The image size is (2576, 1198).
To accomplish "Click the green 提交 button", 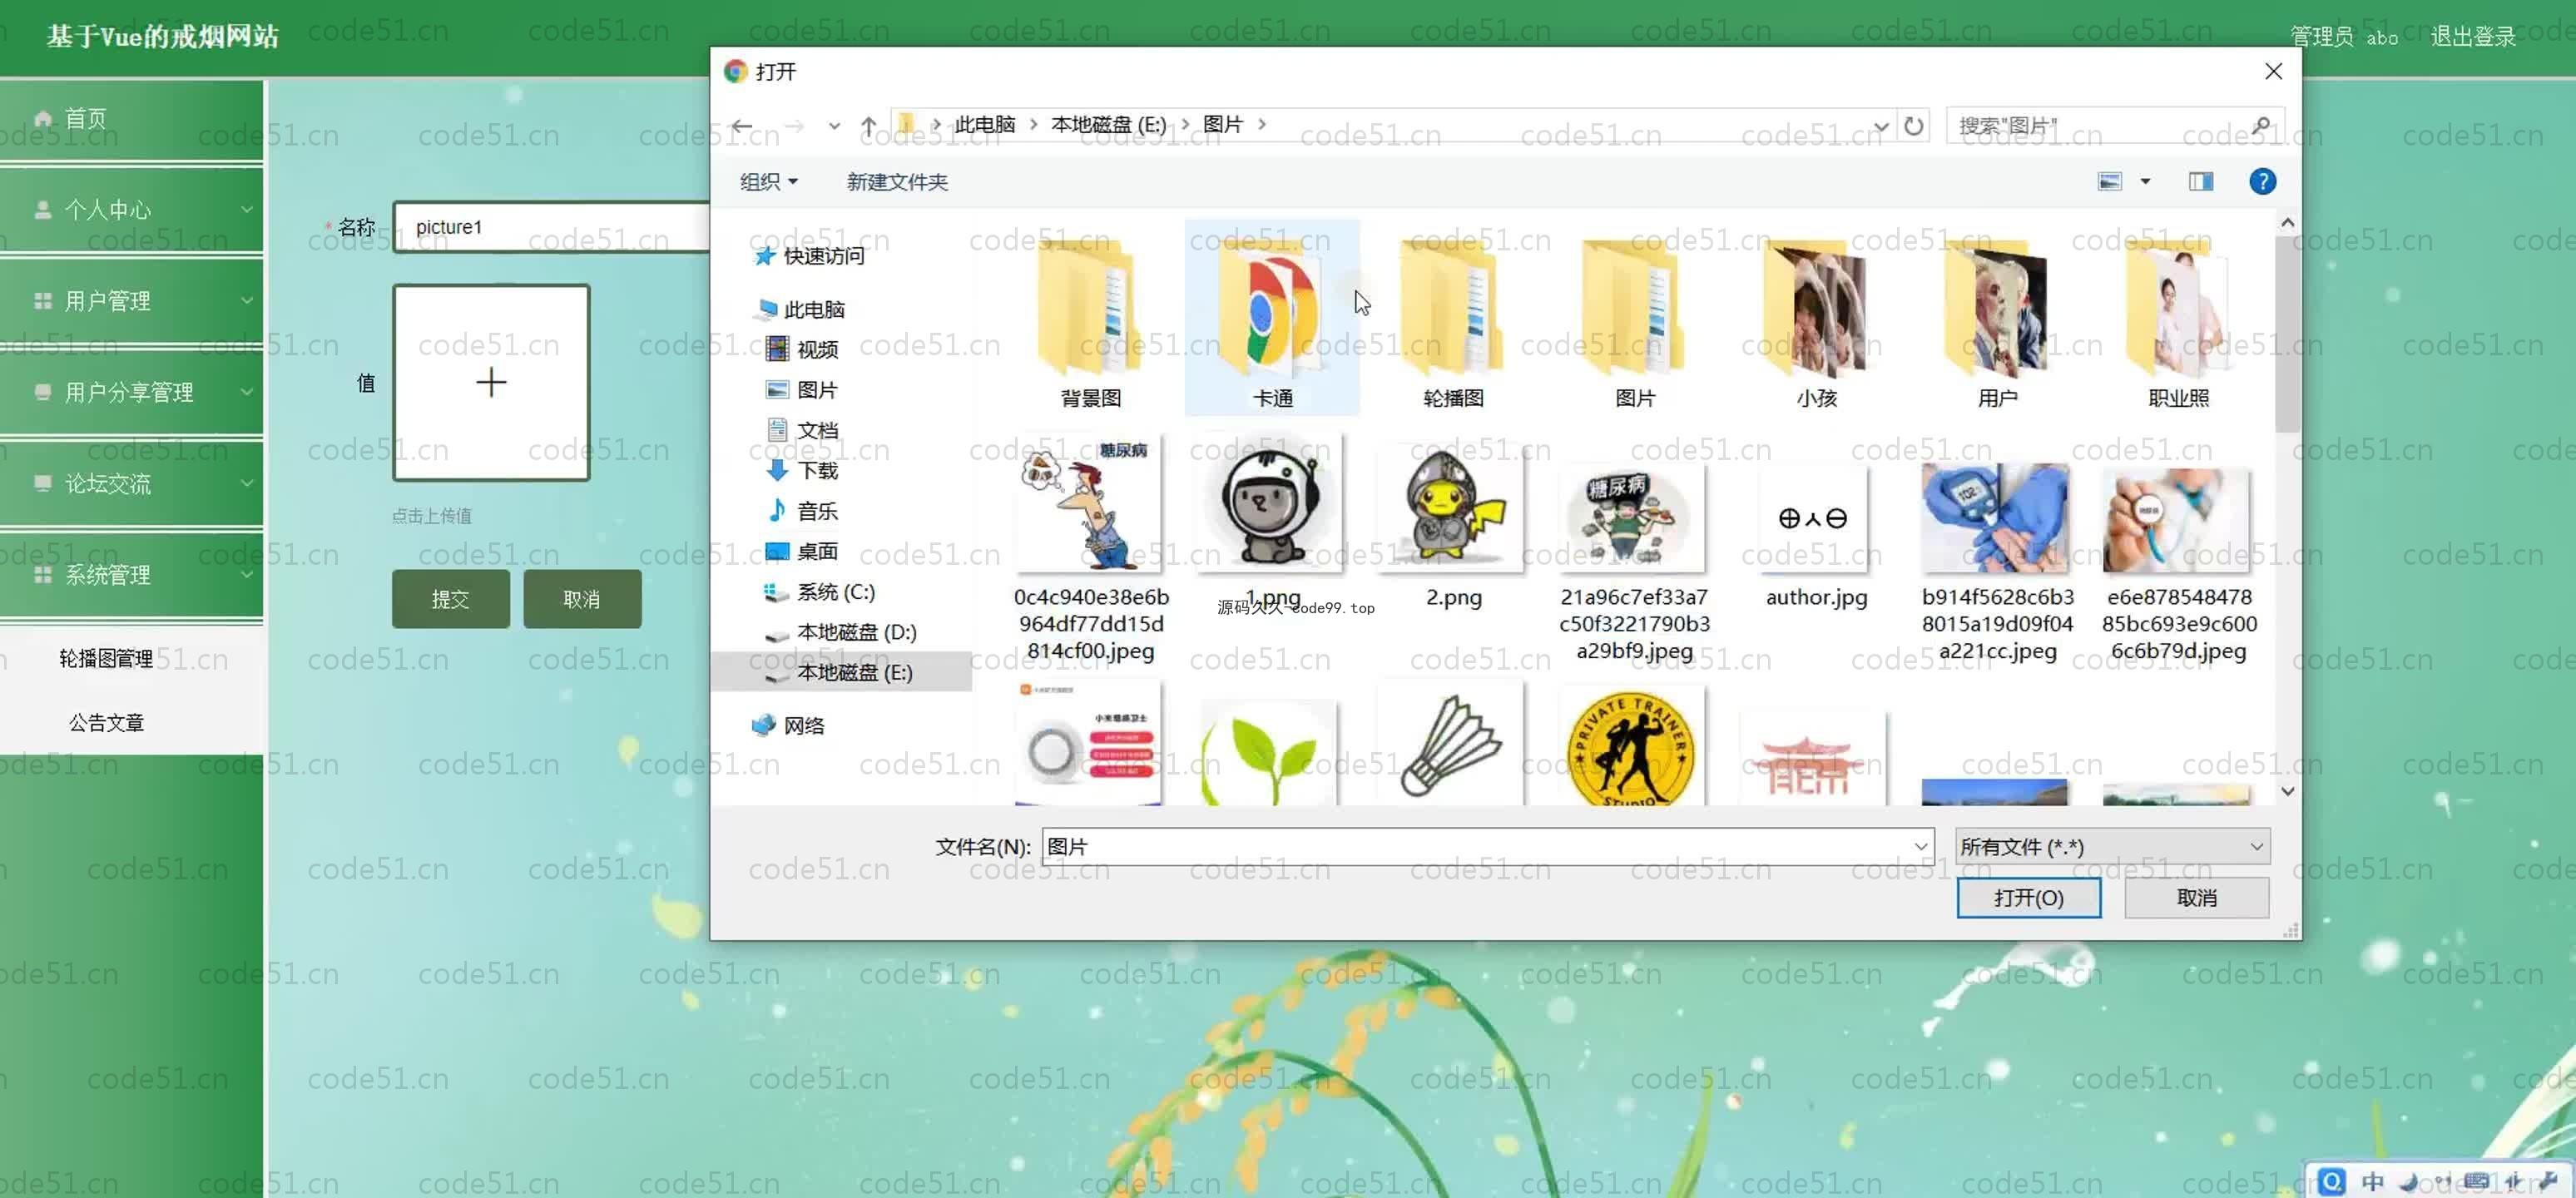I will tap(450, 599).
